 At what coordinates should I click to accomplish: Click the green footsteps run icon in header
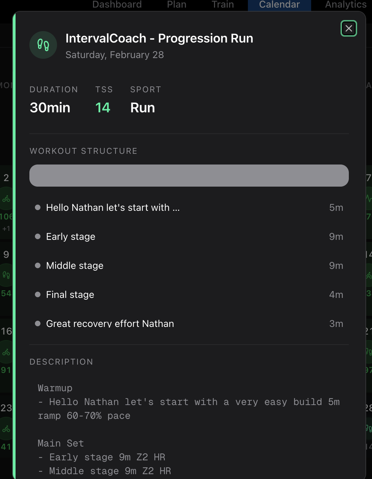pos(43,45)
